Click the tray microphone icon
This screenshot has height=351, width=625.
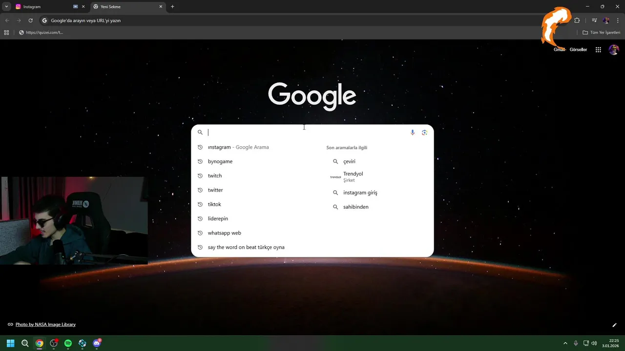[x=576, y=343]
